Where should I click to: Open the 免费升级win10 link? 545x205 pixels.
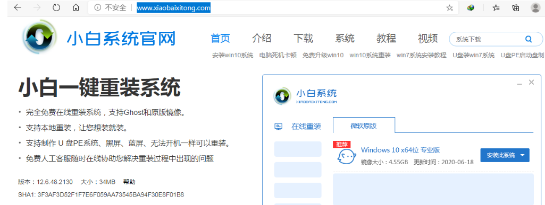pos(323,55)
